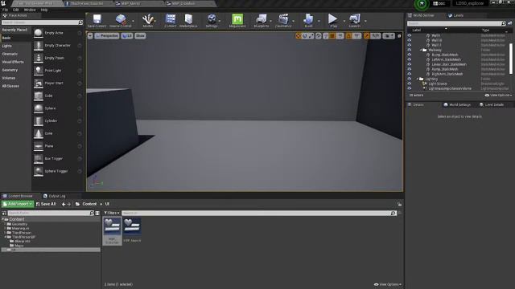Viewport: 515px width, 289px height.
Task: Collapse the Walkway folder in World Outliner
Action: [421, 50]
